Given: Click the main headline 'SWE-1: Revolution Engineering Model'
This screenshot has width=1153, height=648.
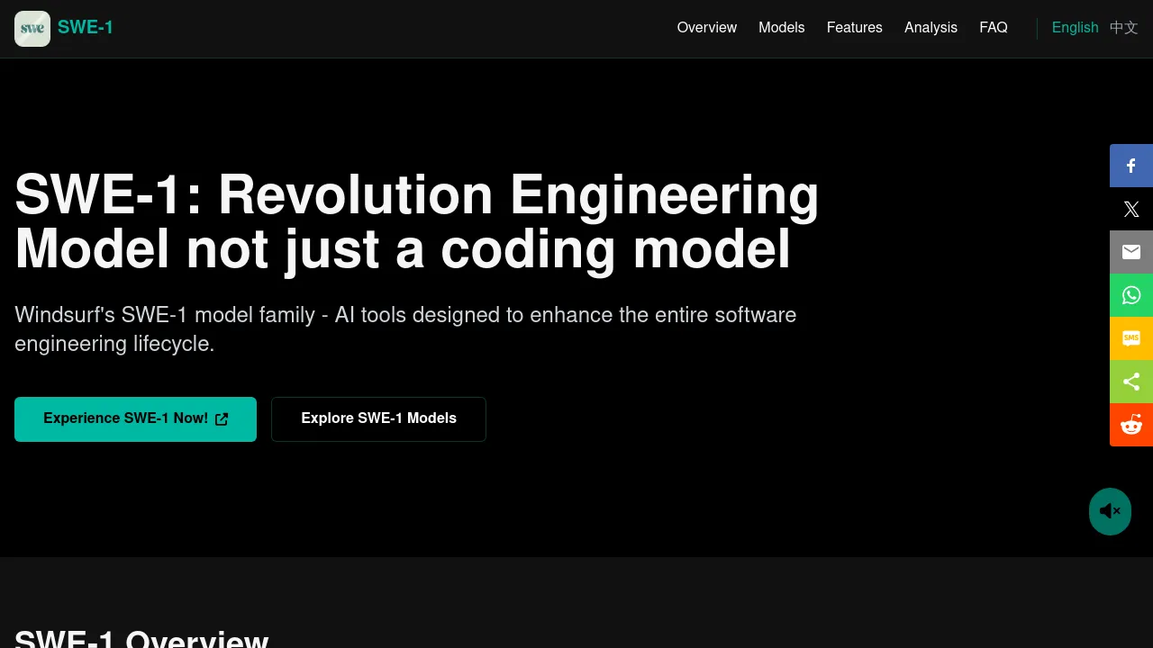Looking at the screenshot, I should click(417, 221).
